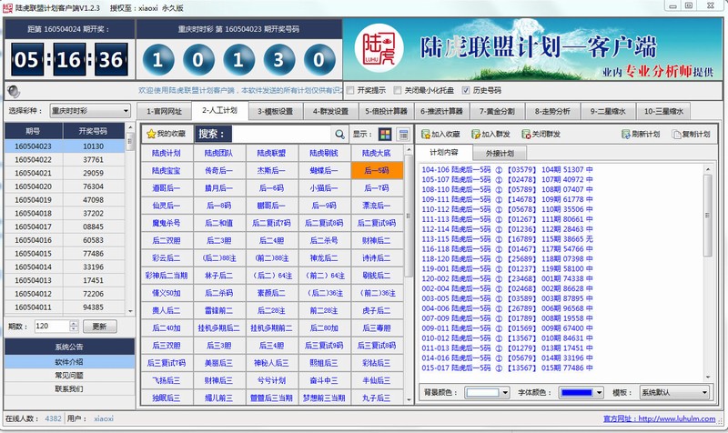Toggle the 关闭最小化托盘 checkbox
728x433 pixels.
[398, 90]
